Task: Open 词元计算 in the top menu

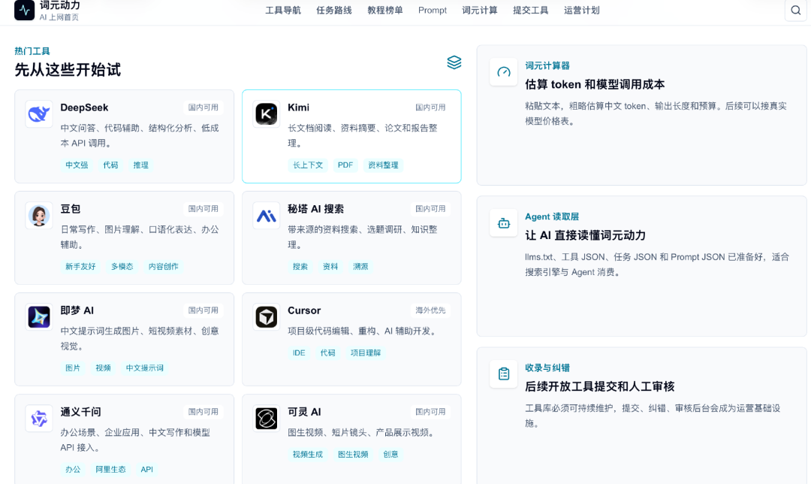Action: pyautogui.click(x=480, y=11)
